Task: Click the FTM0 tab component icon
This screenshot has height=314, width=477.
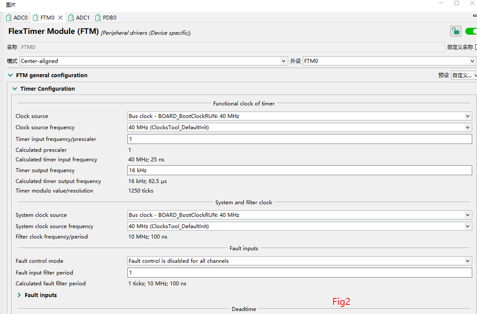Action: pyautogui.click(x=35, y=18)
